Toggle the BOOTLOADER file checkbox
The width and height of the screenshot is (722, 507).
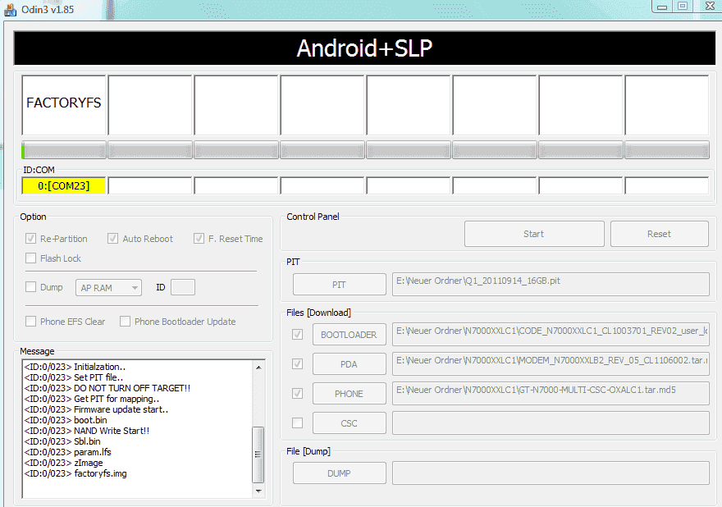298,335
